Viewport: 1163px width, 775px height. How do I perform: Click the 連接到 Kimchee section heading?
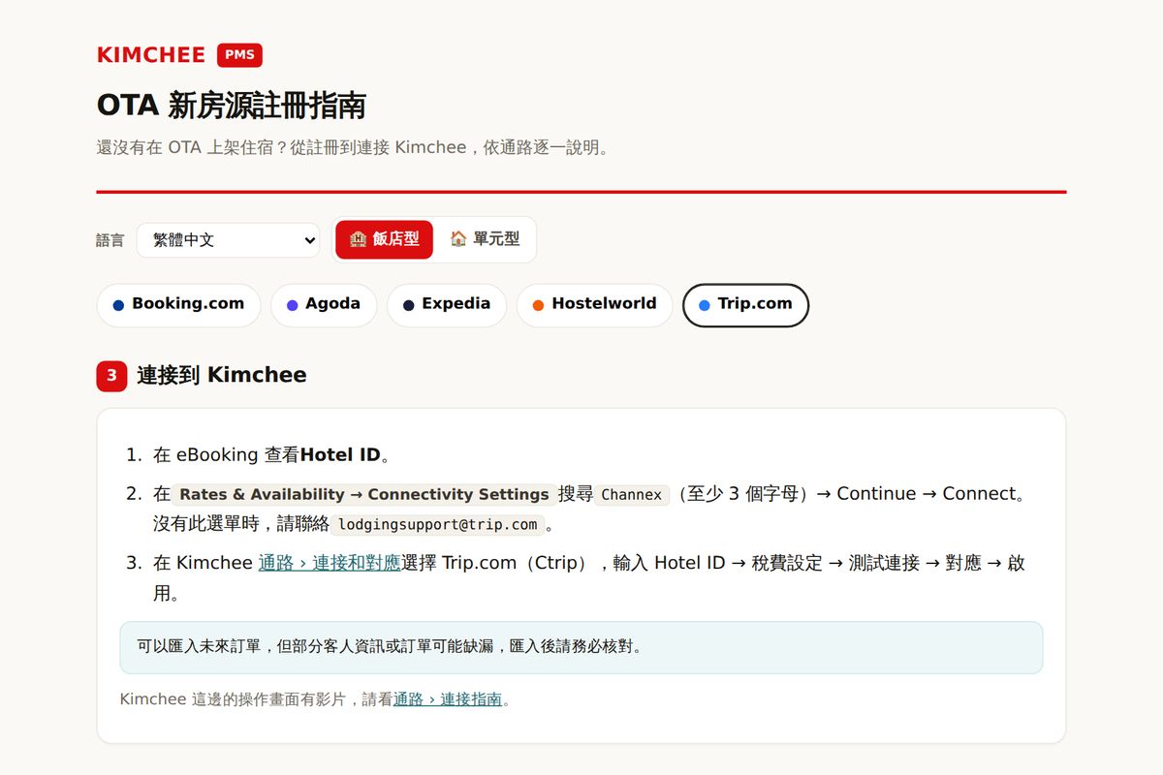[x=222, y=376]
